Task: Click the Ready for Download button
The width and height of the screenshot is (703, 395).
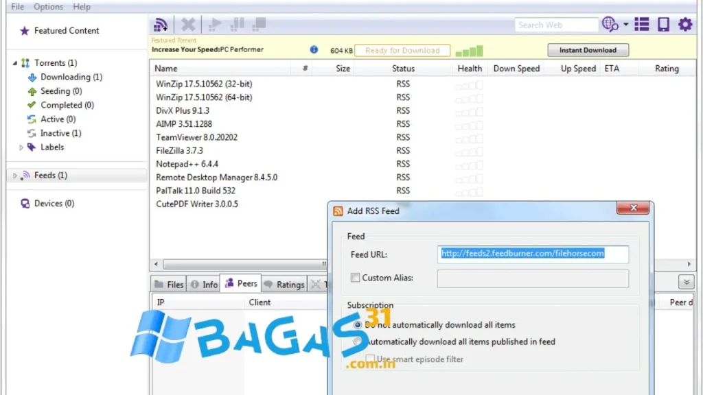Action: (x=402, y=51)
